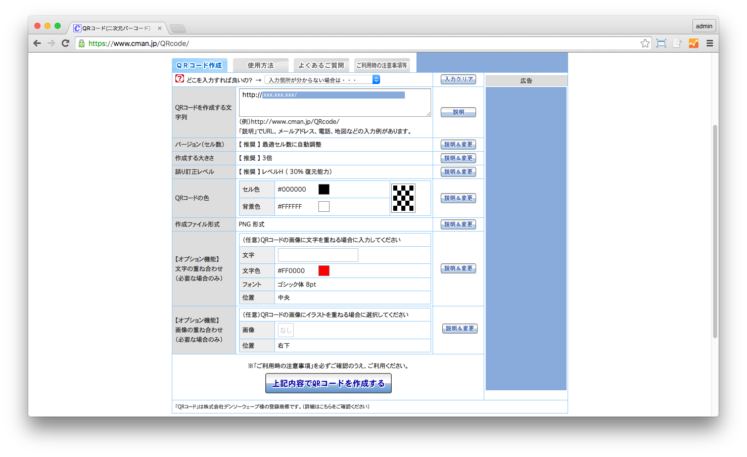Select the QRコード作成 tab

[199, 65]
